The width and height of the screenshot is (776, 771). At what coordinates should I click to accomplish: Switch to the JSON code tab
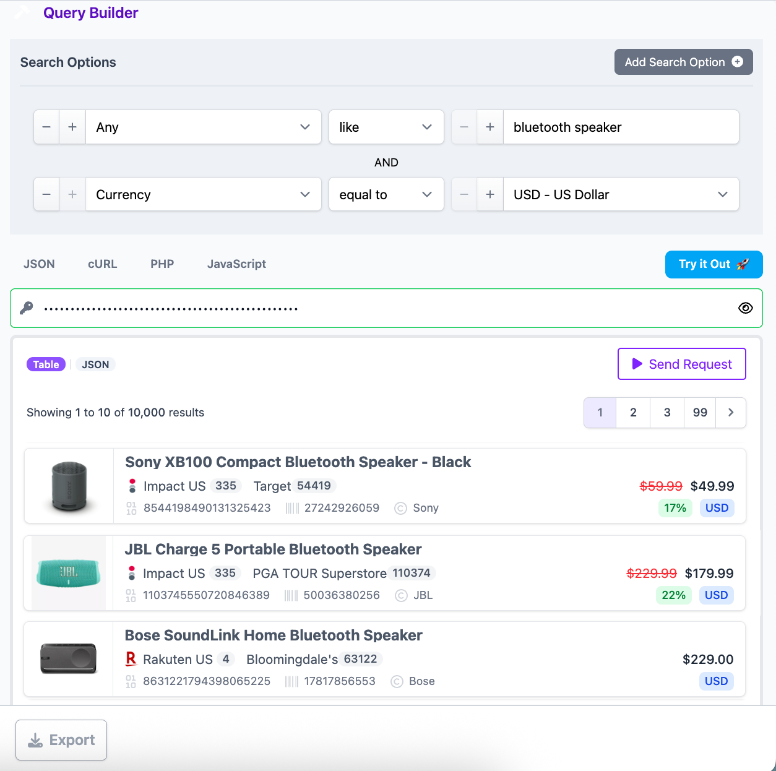39,264
